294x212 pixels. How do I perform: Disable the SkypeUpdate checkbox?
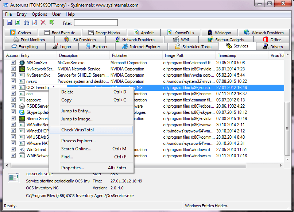pos(13,112)
